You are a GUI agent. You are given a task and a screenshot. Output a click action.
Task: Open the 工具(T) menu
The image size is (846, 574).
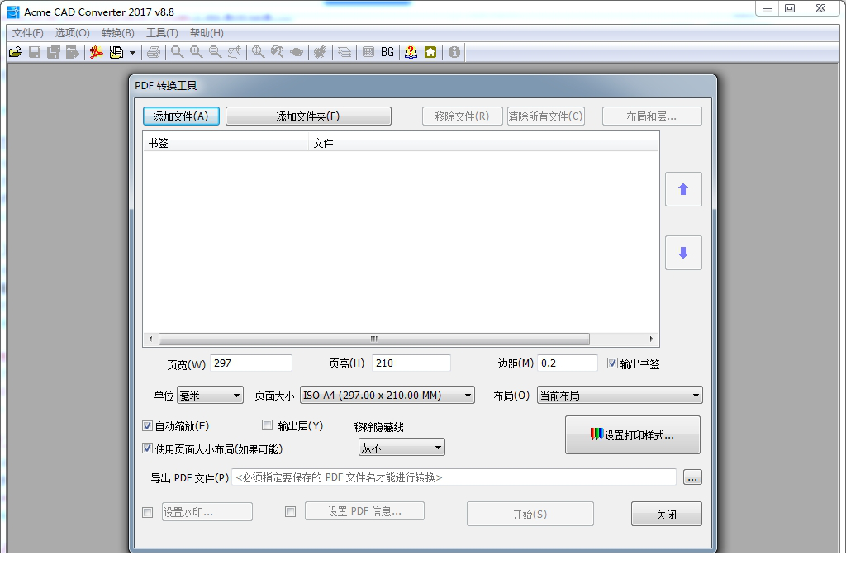tap(162, 33)
